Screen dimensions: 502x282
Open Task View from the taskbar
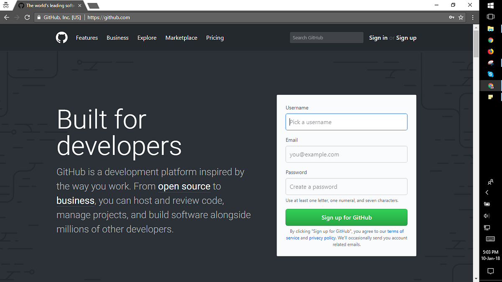tap(490, 17)
